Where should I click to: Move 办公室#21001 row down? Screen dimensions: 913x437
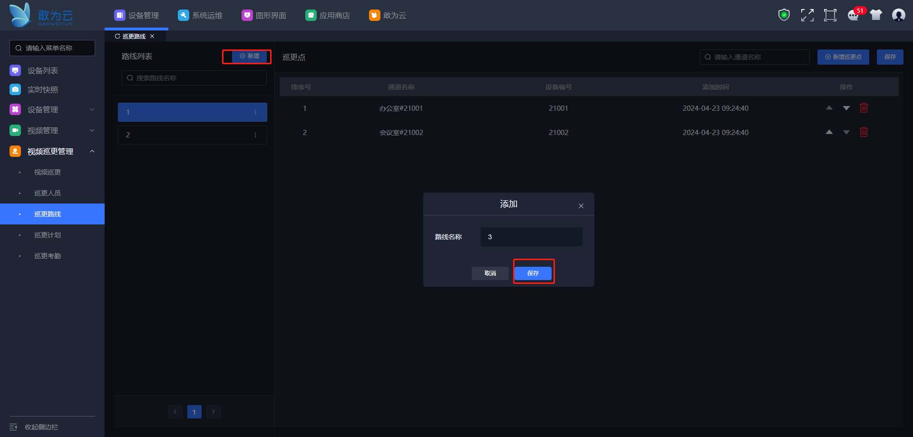click(846, 108)
